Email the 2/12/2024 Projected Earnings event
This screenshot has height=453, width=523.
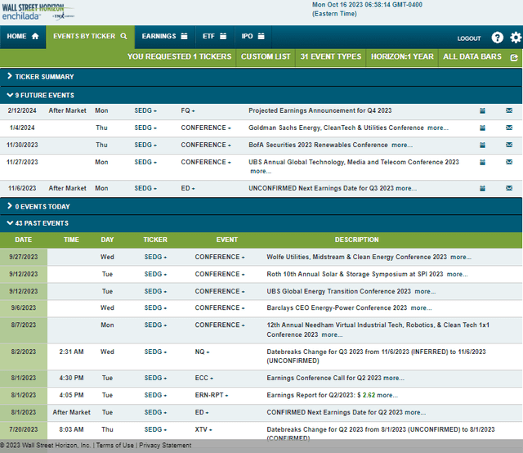(509, 110)
